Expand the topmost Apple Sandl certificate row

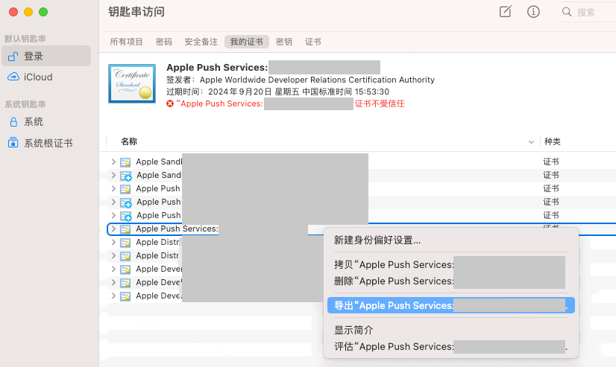coord(113,162)
